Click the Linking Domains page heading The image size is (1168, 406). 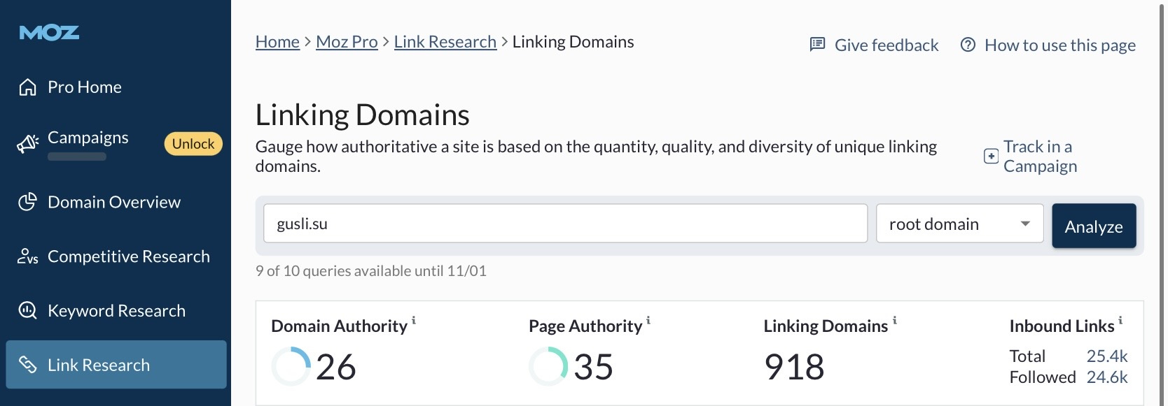[x=363, y=115]
